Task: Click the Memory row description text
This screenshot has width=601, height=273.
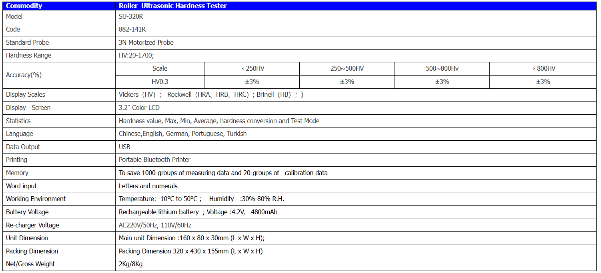Action: [x=223, y=173]
